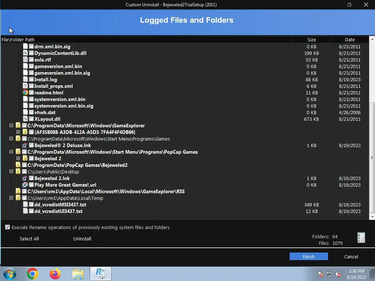Open Windows Start menu

[x=10, y=274]
